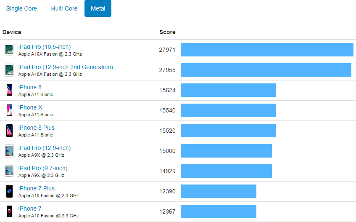The height and width of the screenshot is (222, 356).
Task: Click the iPhone 7 device icon
Action: (x=9, y=211)
